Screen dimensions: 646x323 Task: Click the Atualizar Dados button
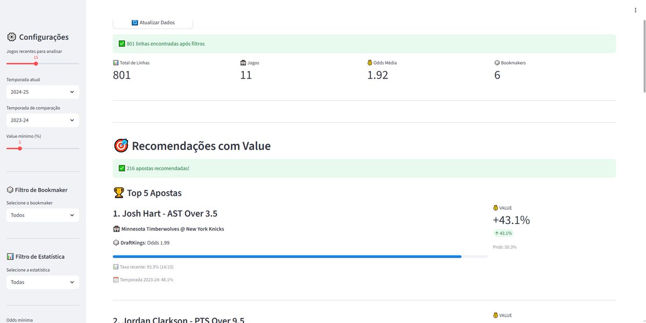(153, 23)
